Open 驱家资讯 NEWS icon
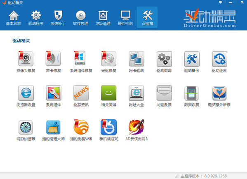 pyautogui.click(x=81, y=93)
